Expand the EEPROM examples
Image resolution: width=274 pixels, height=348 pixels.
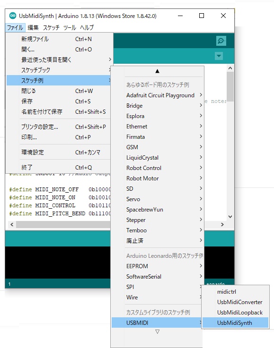pyautogui.click(x=158, y=266)
